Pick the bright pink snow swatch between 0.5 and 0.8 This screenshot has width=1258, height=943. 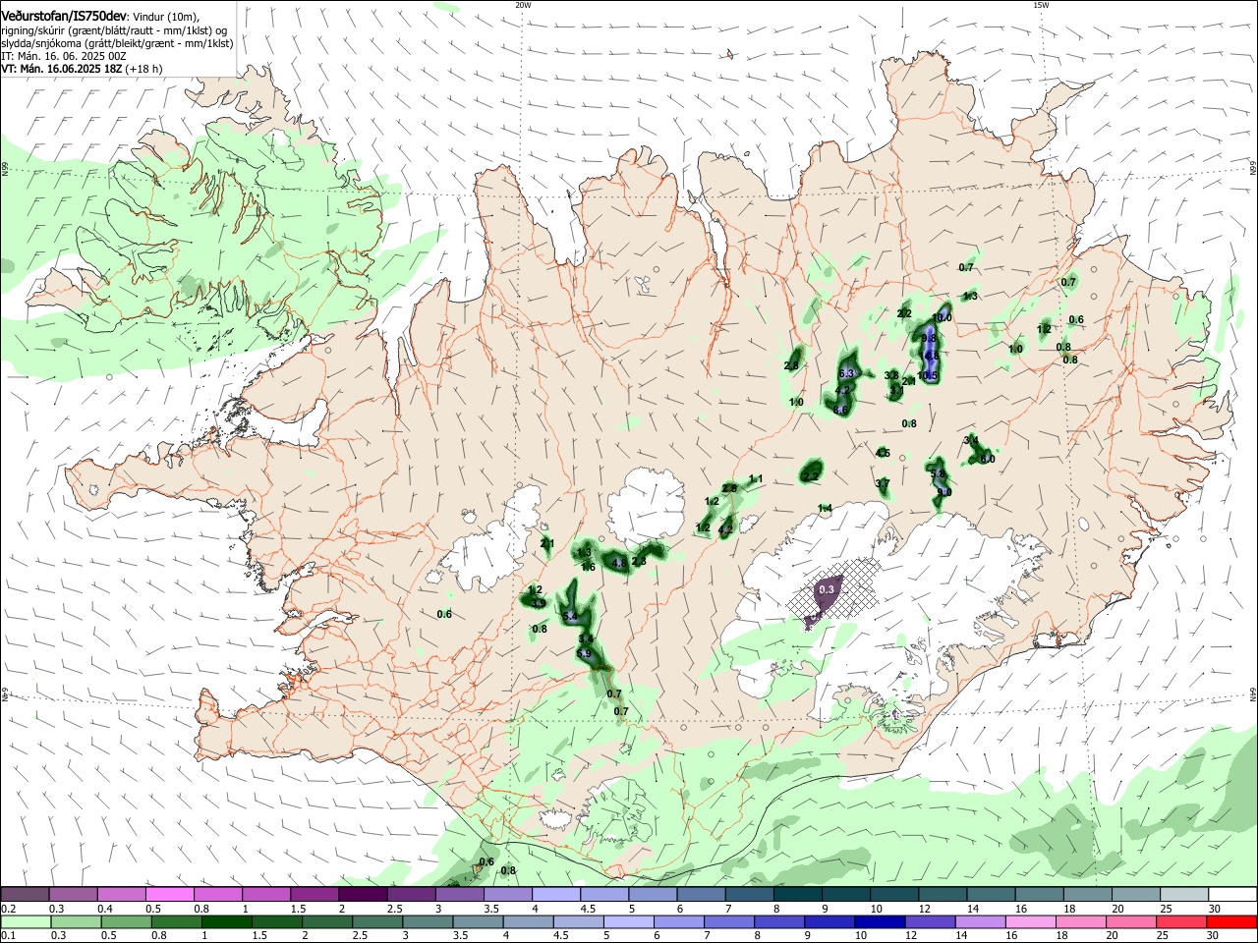(169, 894)
